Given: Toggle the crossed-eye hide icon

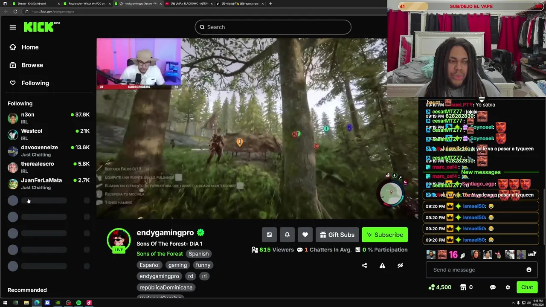Looking at the screenshot, I should [x=400, y=266].
